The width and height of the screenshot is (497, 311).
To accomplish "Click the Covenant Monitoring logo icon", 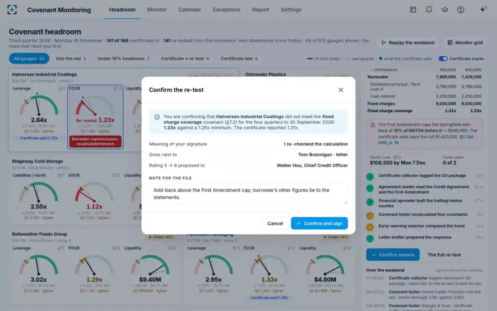I will (x=12, y=10).
